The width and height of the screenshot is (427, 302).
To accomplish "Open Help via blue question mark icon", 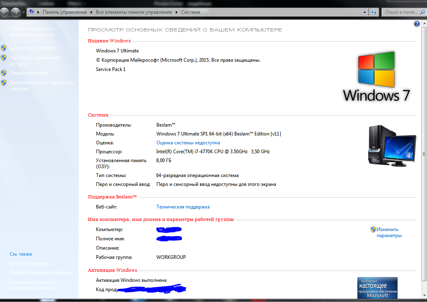I will click(x=417, y=24).
